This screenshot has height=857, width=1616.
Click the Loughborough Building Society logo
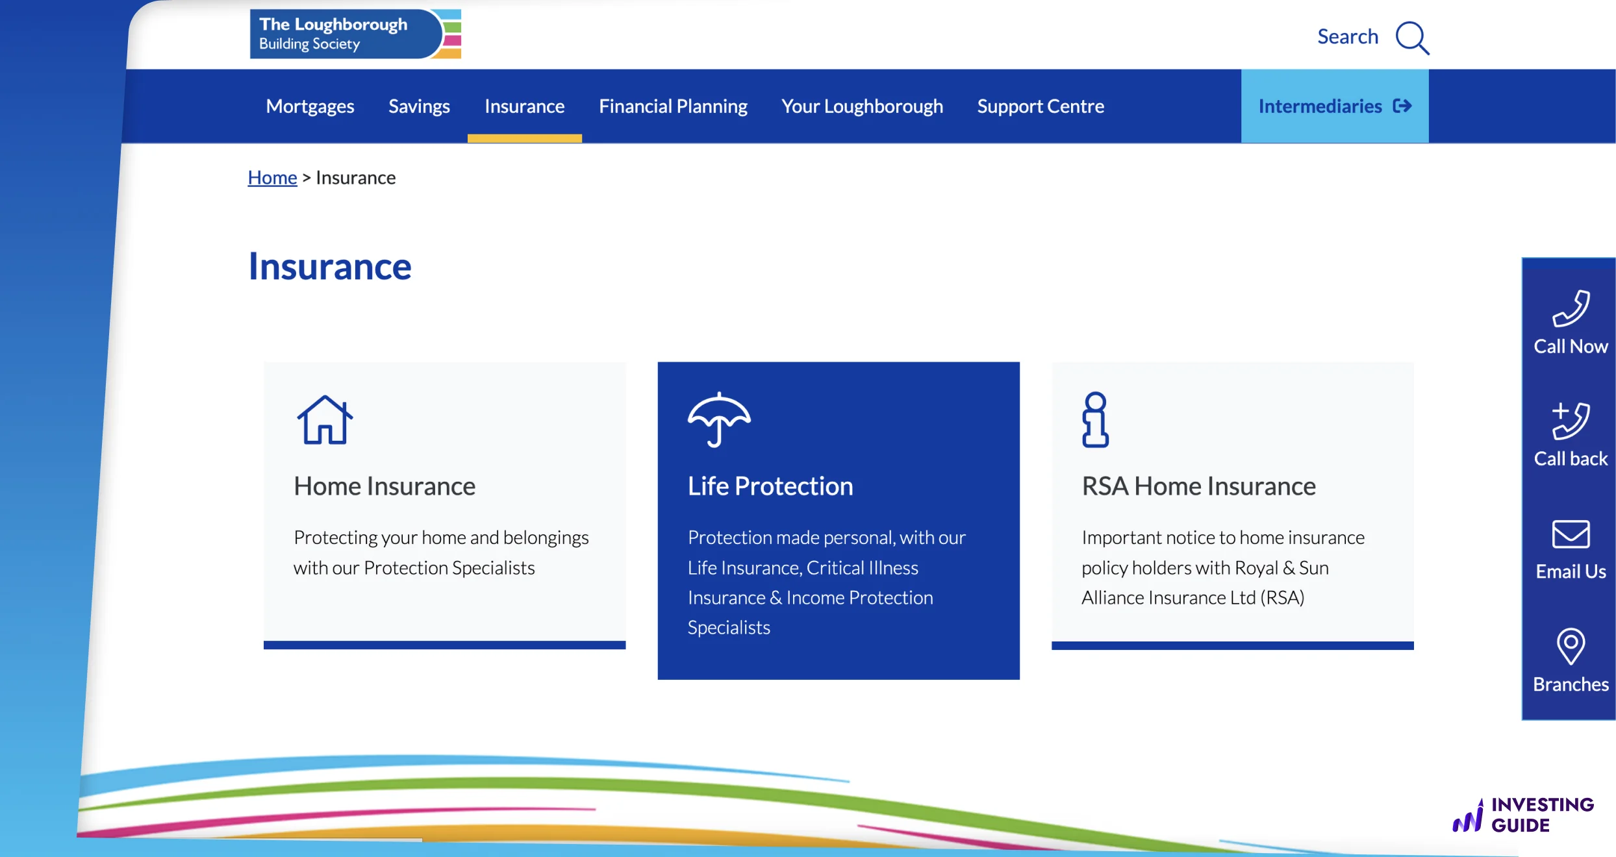tap(355, 34)
